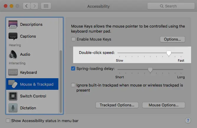Select Descriptions in the sidebar
Image resolution: width=197 pixels, height=128 pixels.
pos(32,24)
